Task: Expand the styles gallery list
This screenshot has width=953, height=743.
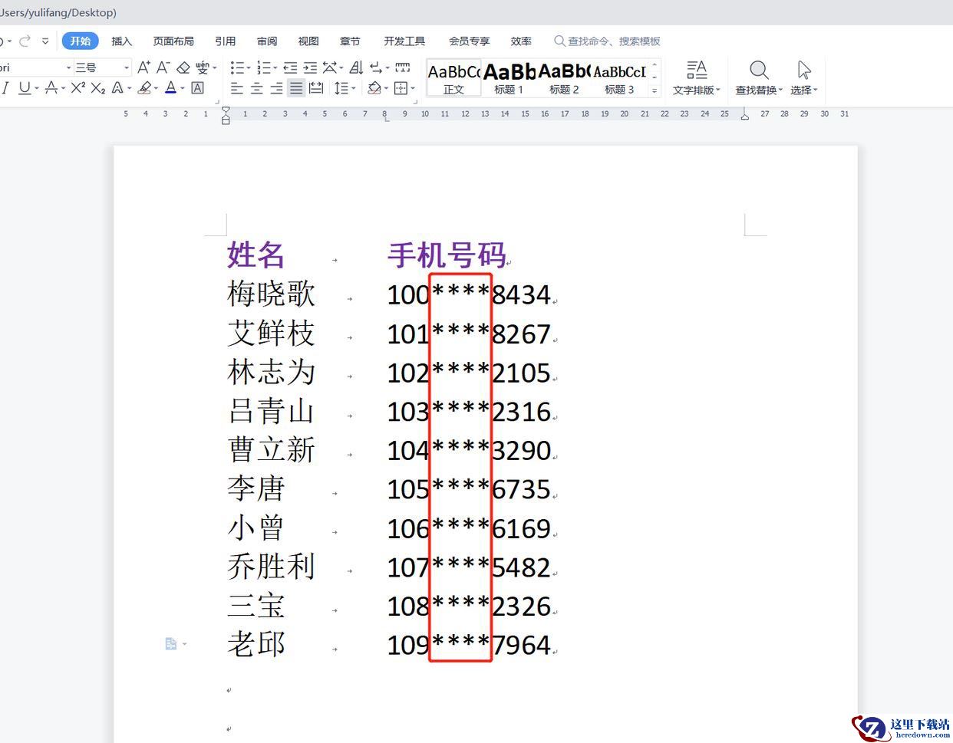Action: (655, 90)
